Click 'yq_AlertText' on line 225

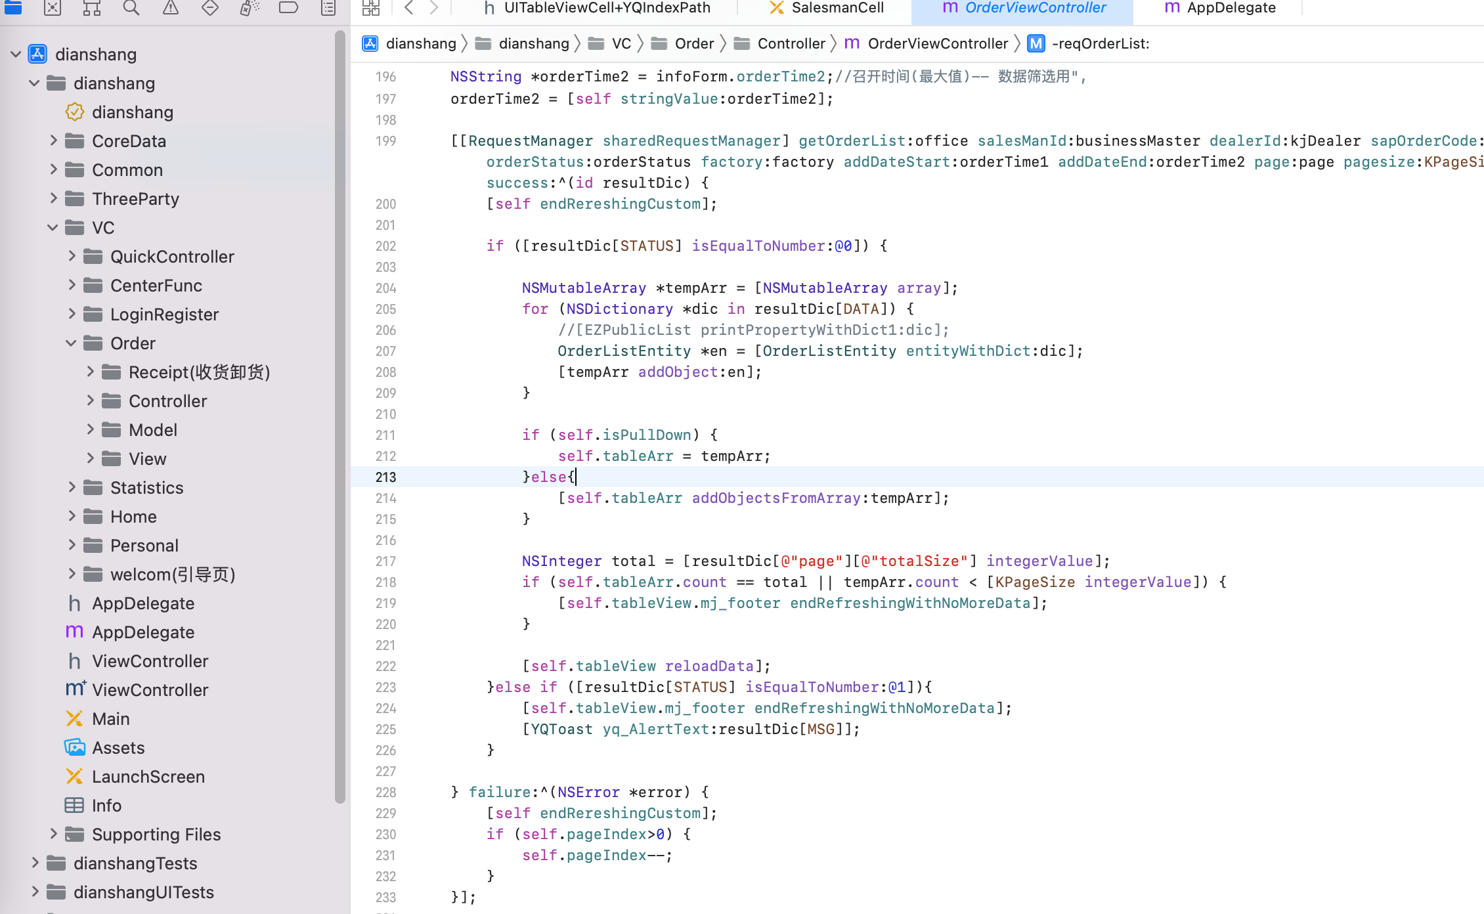[x=656, y=729]
